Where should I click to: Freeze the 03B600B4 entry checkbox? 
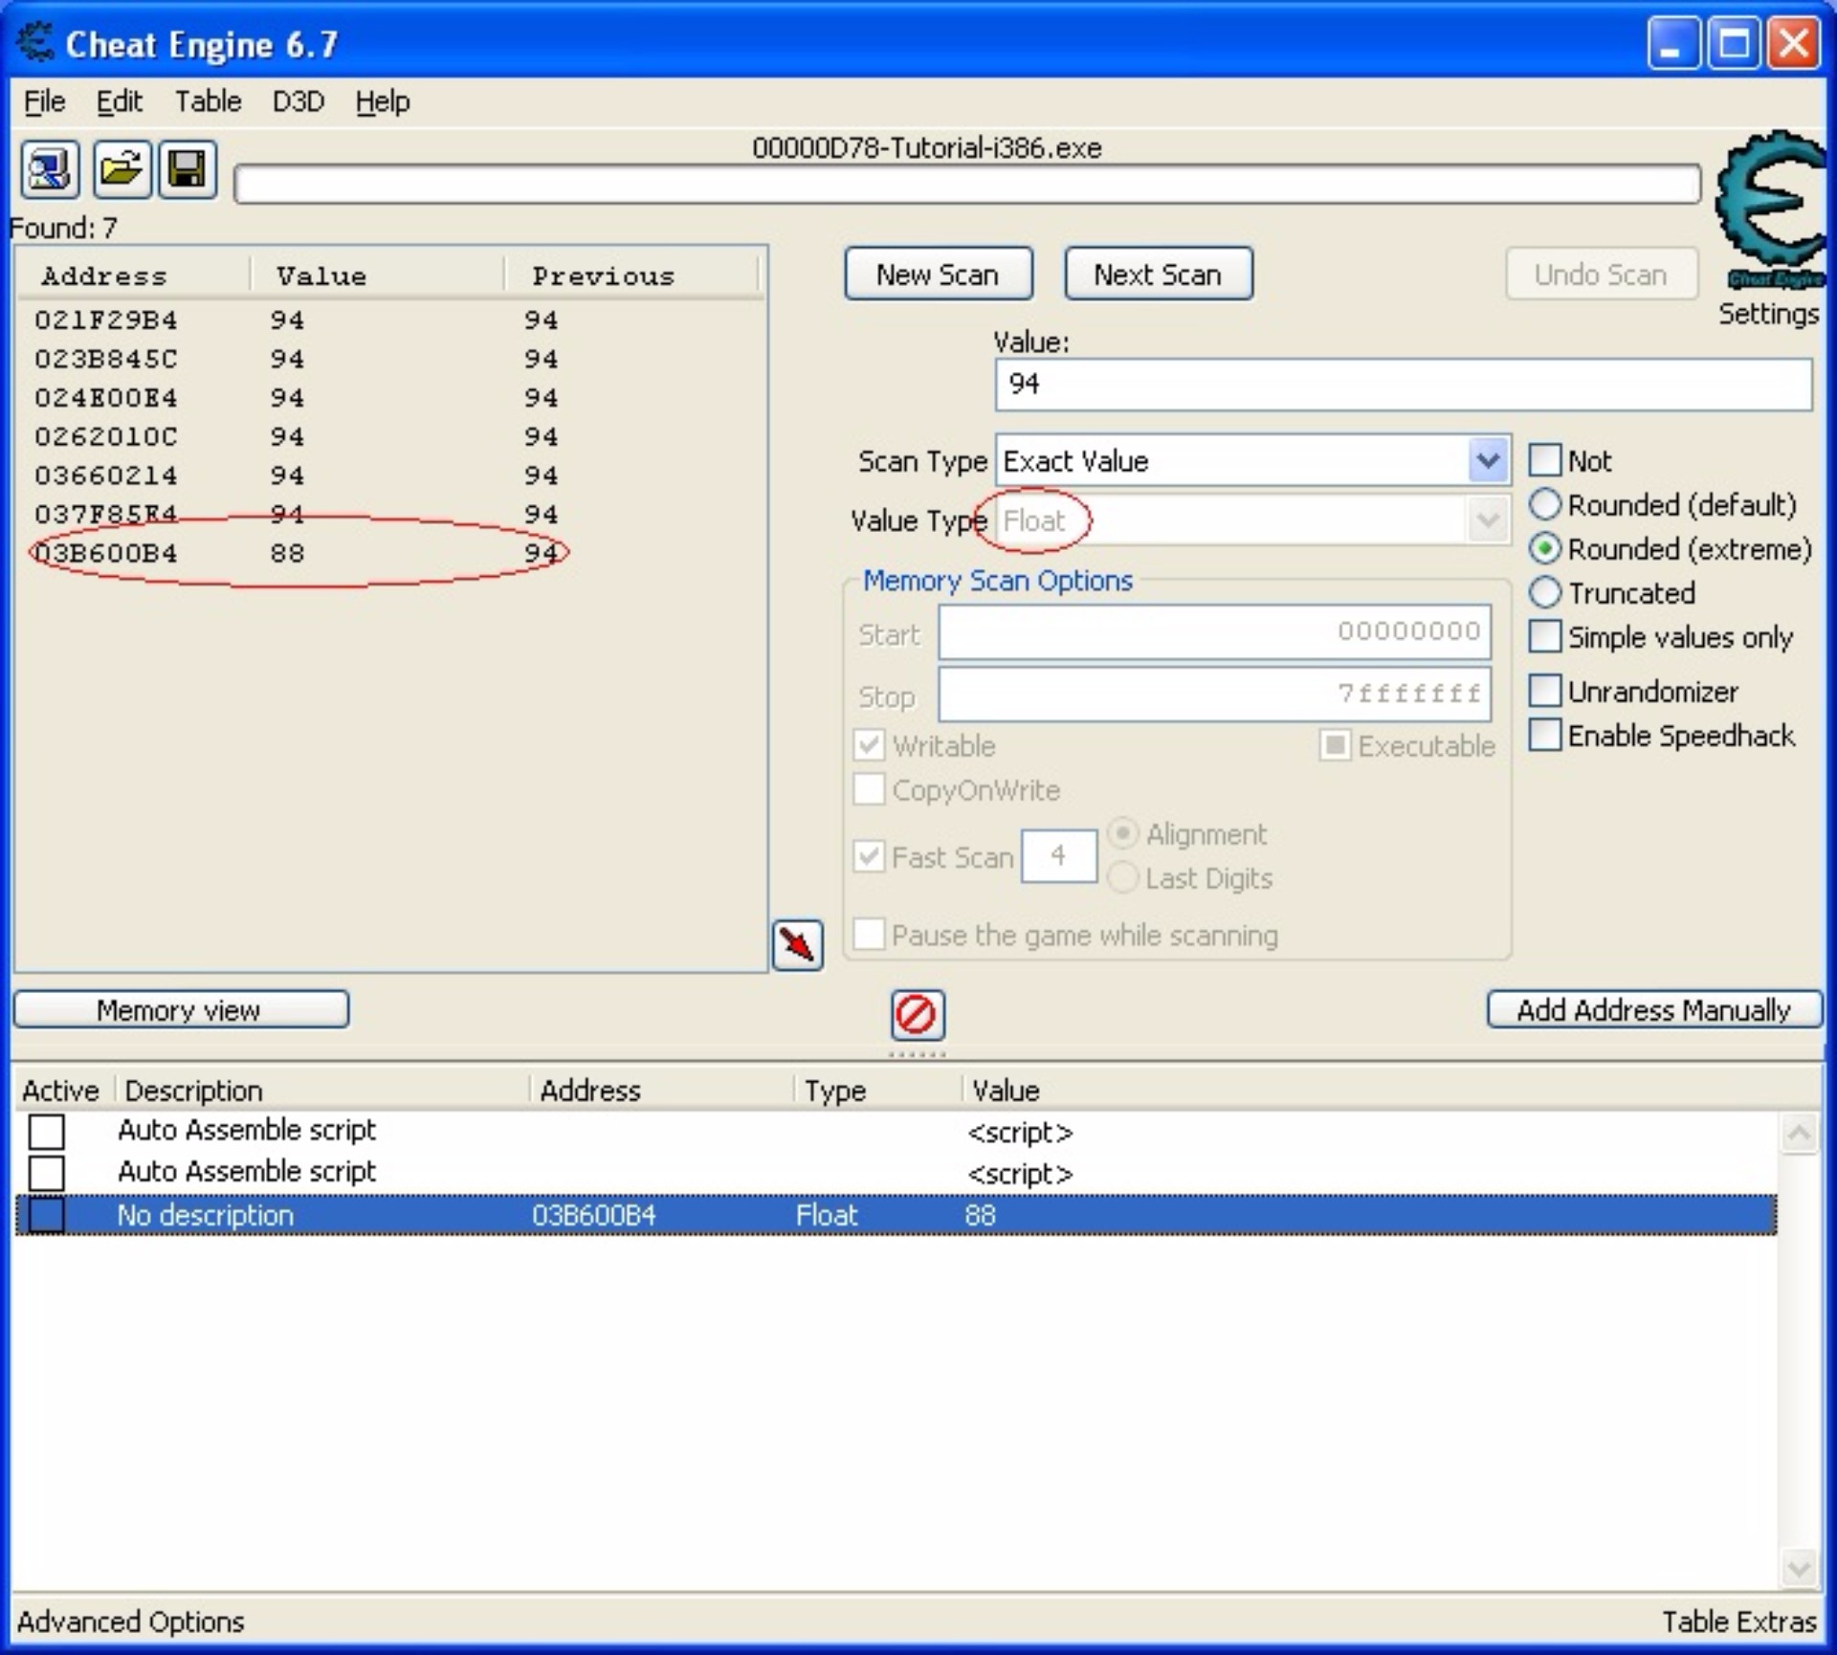pyautogui.click(x=47, y=1215)
